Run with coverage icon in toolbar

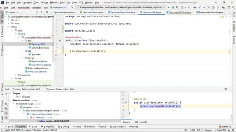[x=177, y=7]
